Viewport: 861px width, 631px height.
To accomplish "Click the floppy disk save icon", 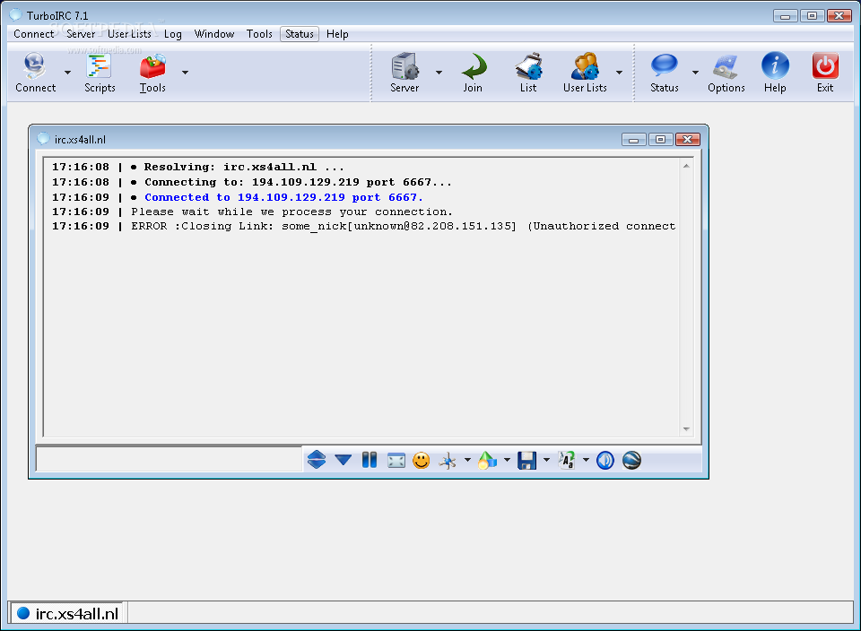I will click(x=526, y=461).
